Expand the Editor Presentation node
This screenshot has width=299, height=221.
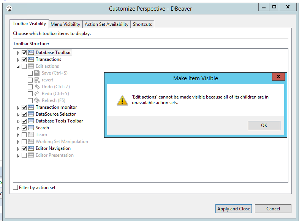pos(18,156)
